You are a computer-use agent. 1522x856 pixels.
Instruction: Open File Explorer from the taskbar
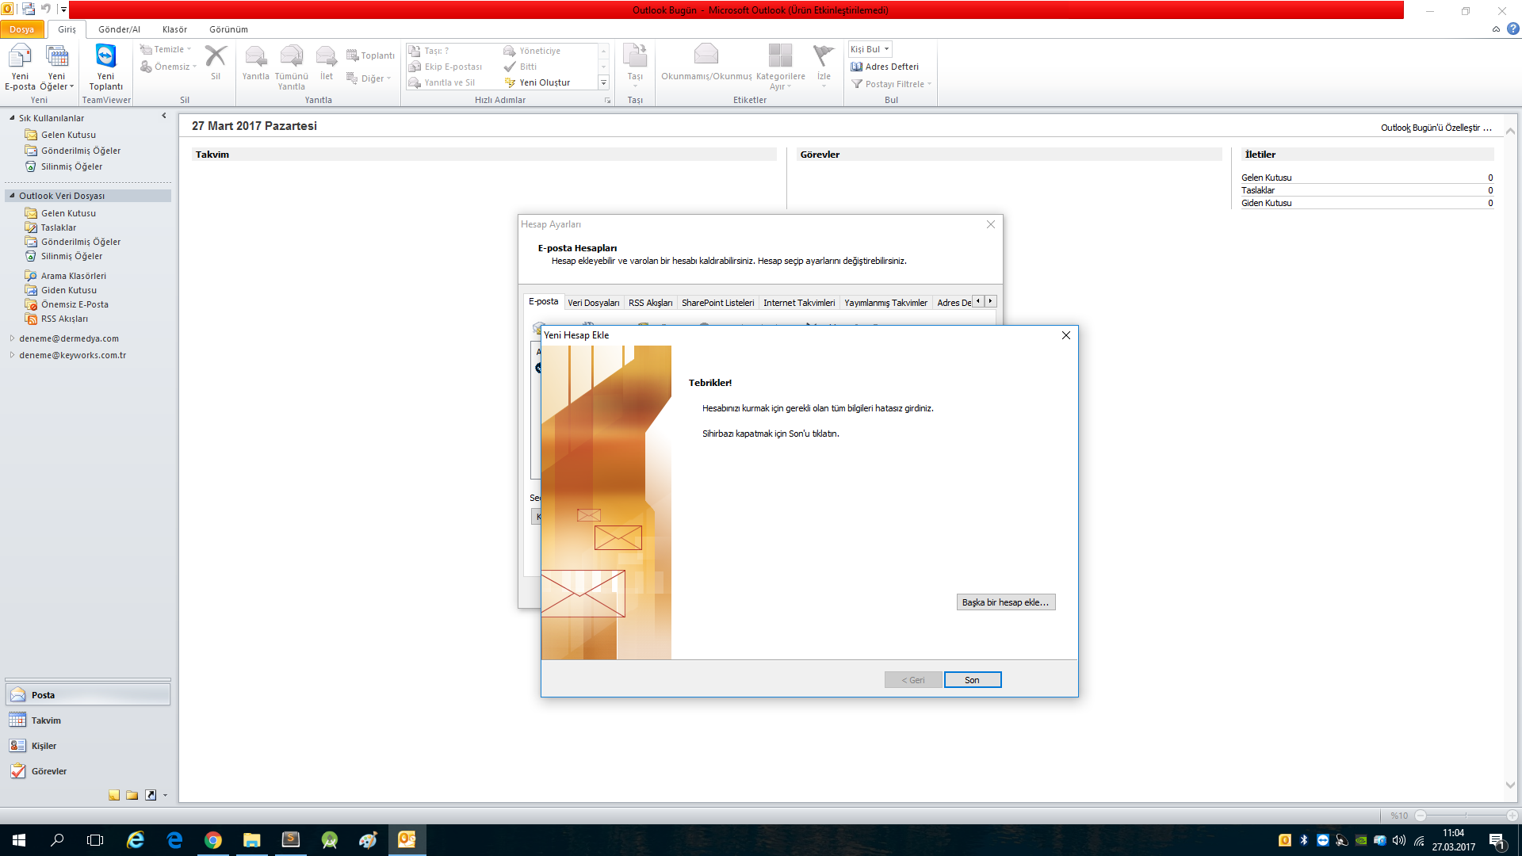[x=252, y=840]
